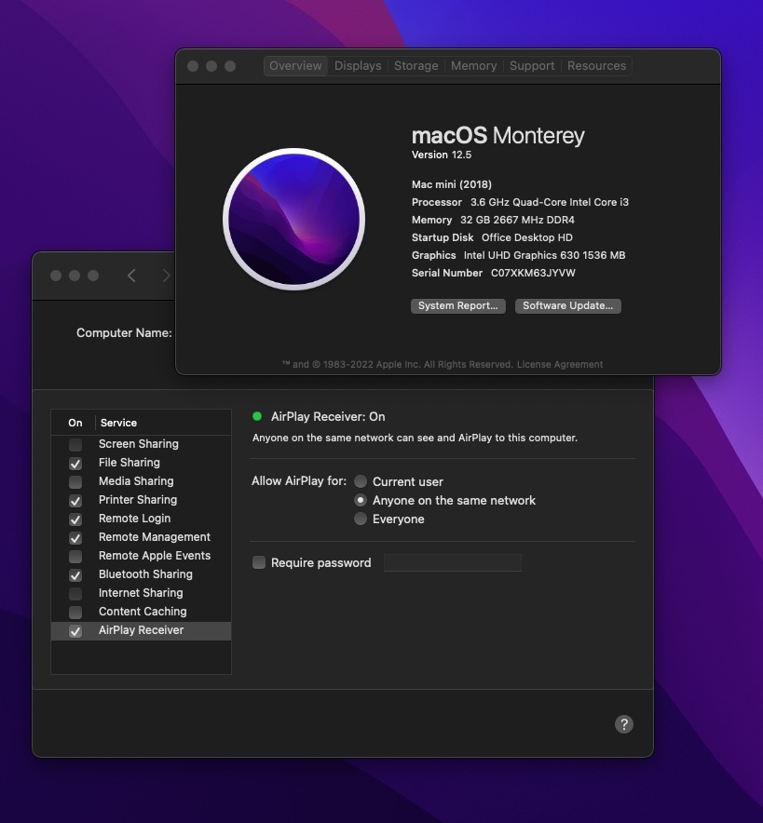Screen dimensions: 763x823
Task: Click the On column header
Action: click(x=75, y=423)
